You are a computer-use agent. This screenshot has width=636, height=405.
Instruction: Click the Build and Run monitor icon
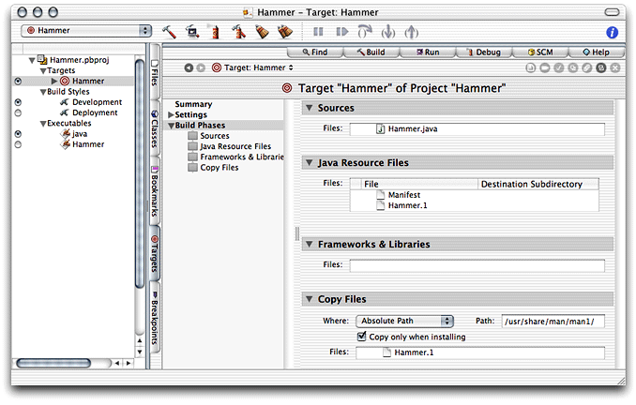pyautogui.click(x=192, y=32)
